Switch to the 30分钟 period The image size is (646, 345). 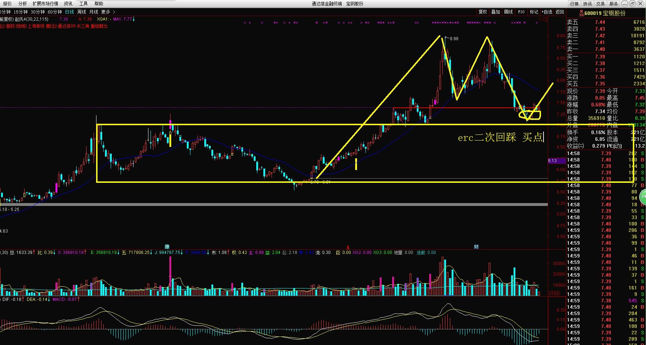38,12
